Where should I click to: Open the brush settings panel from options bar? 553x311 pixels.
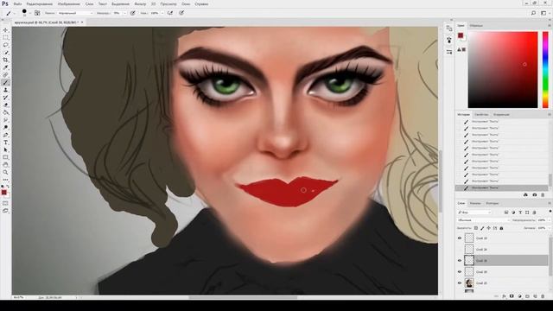(37, 13)
